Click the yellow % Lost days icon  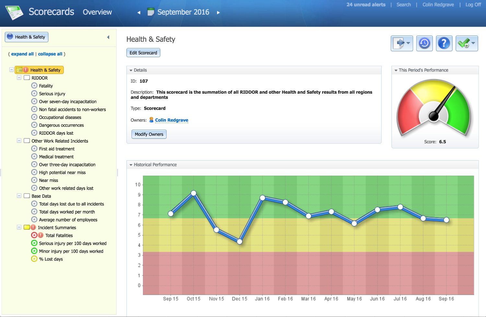[34, 259]
